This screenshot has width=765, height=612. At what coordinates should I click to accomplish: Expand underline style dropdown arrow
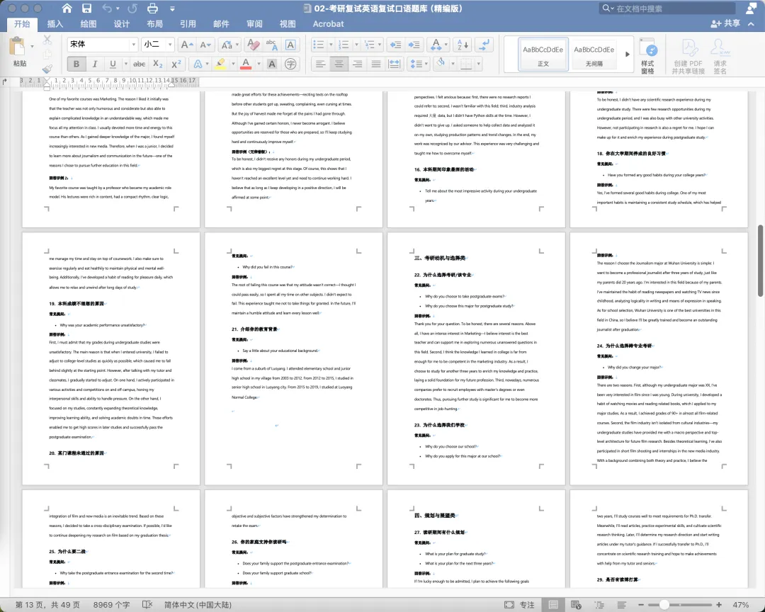[126, 64]
